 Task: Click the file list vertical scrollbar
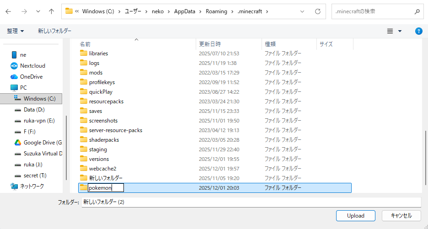click(x=425, y=158)
